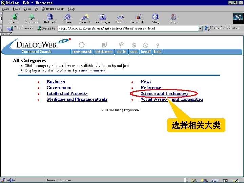Image resolution: width=244 pixels, height=183 pixels.
Task: Click the dollar sign cost icon
Action: pyautogui.click(x=134, y=45)
